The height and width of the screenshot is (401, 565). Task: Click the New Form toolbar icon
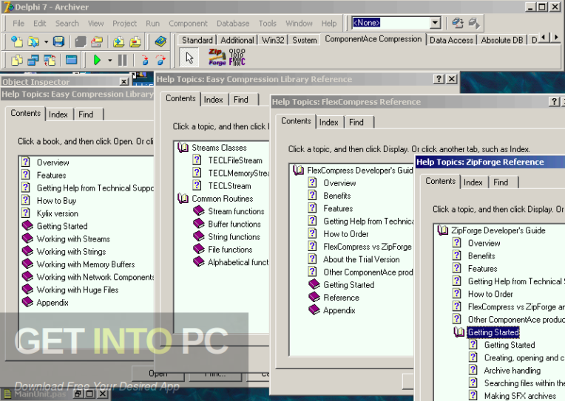(x=71, y=60)
